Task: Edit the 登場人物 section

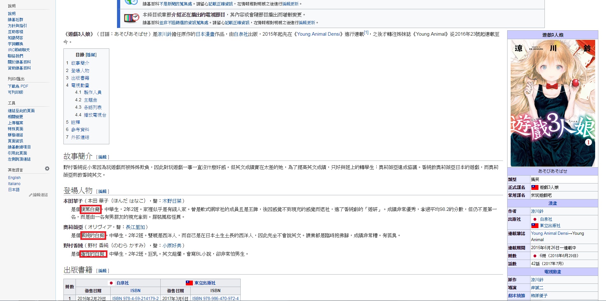Action: (102, 191)
